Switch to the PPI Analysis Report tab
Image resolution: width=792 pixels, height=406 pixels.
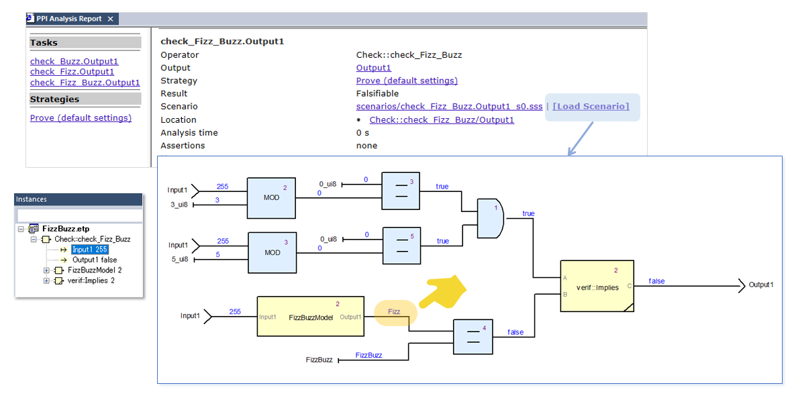68,19
